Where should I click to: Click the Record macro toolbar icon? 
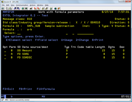point(35,8)
